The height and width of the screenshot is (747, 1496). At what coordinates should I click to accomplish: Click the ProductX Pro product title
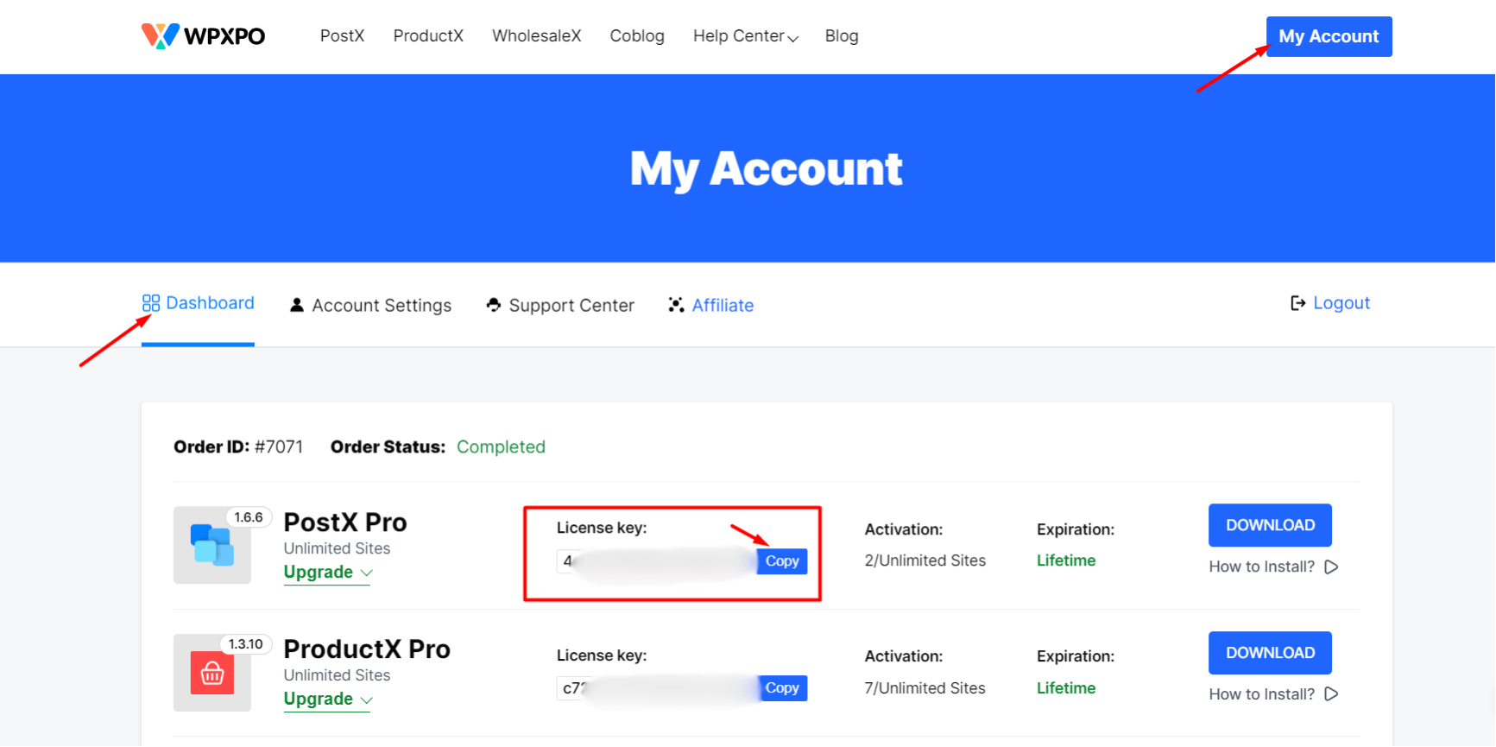pos(367,649)
